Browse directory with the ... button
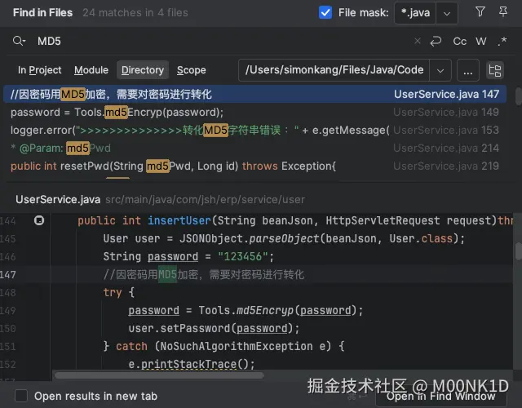522x408 pixels. [x=467, y=70]
